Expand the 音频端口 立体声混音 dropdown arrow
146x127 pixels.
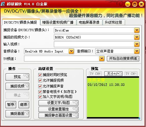[x=137, y=51]
